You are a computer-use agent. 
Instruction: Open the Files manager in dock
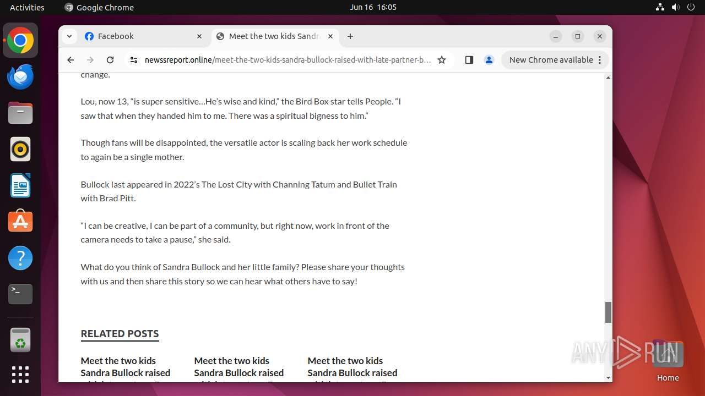pyautogui.click(x=20, y=113)
